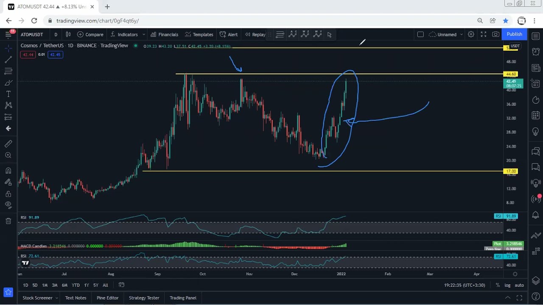Select the horizontal line favorite tool
This screenshot has width=543, height=305.
point(280,34)
